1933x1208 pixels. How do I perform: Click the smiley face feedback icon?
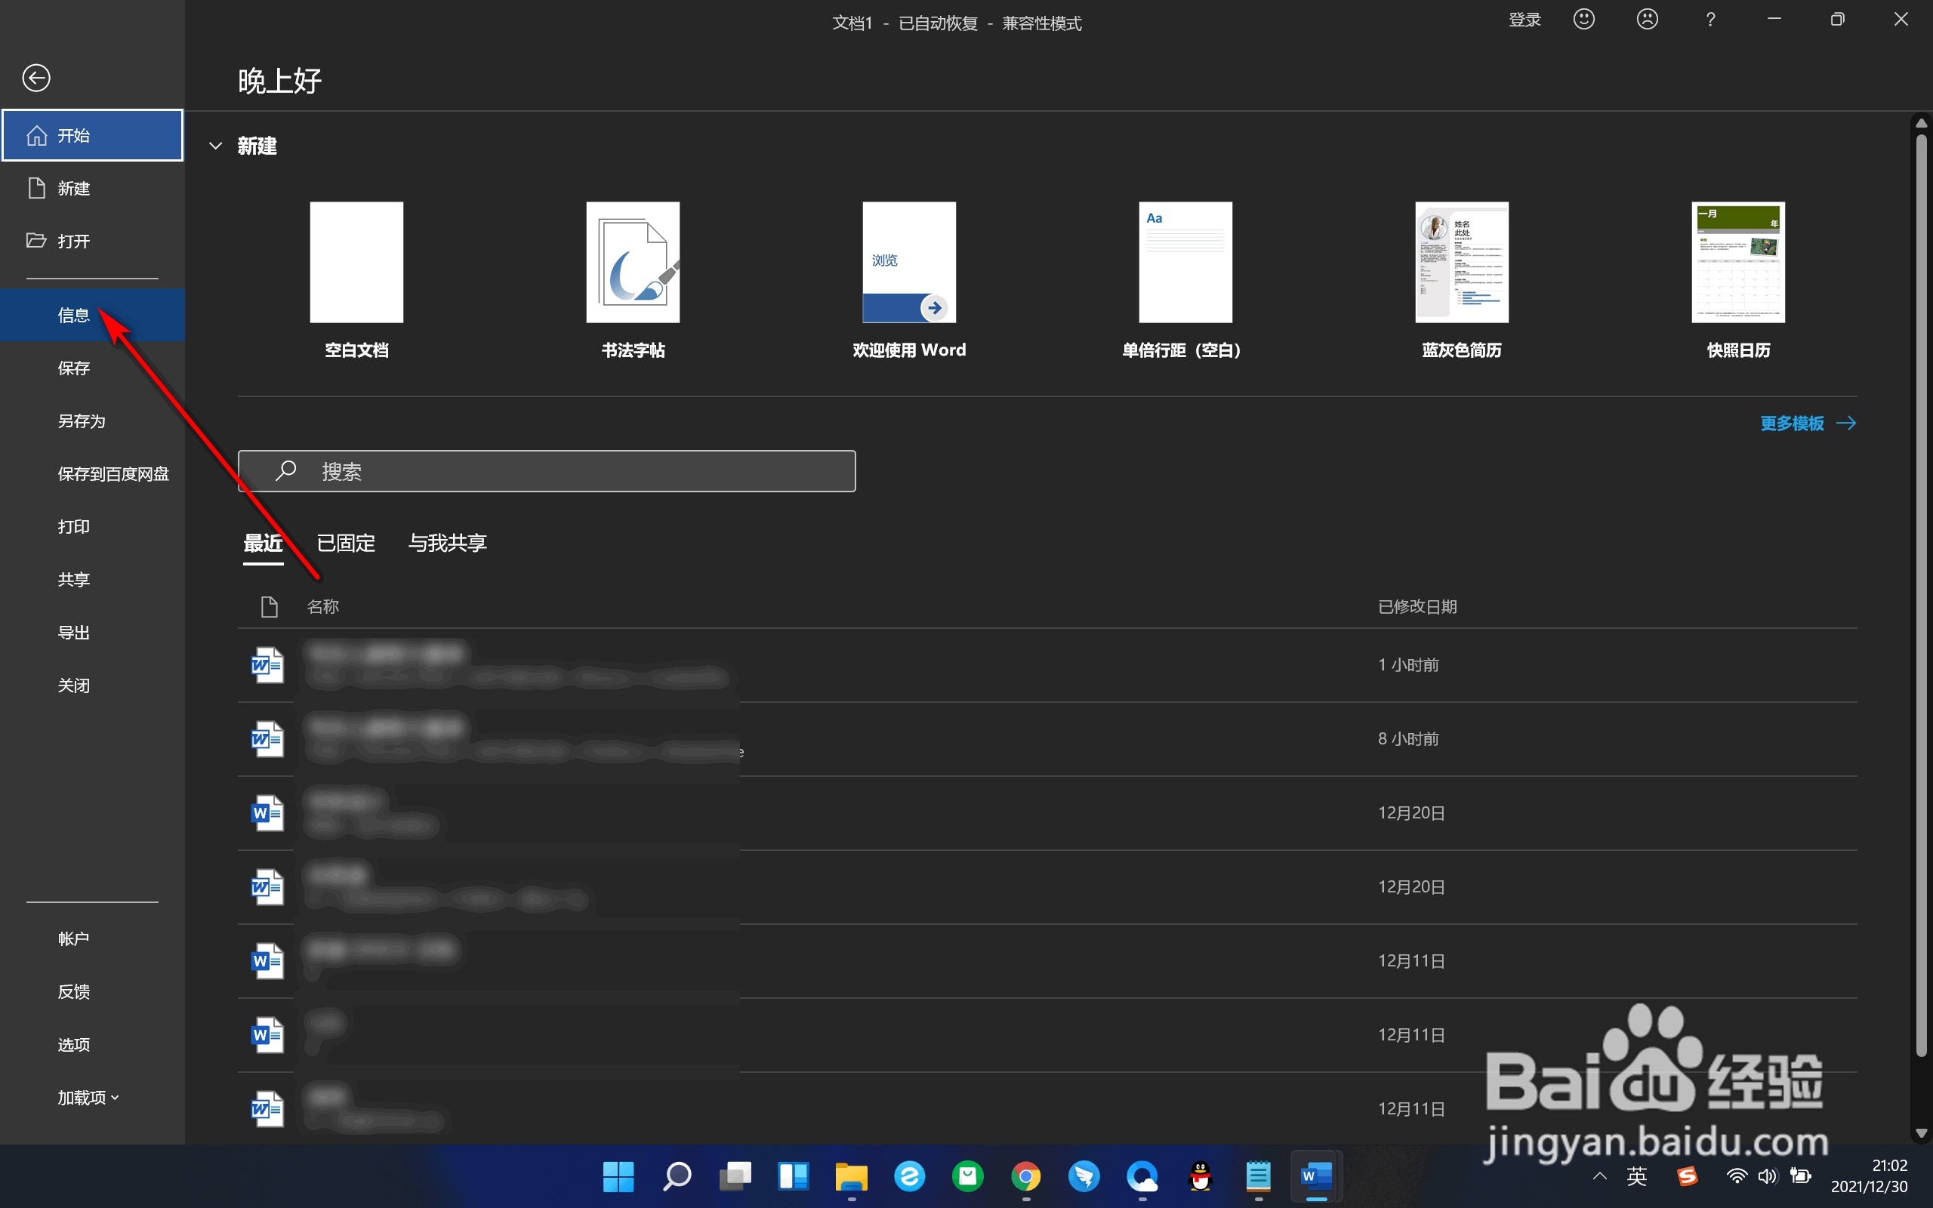pos(1584,19)
